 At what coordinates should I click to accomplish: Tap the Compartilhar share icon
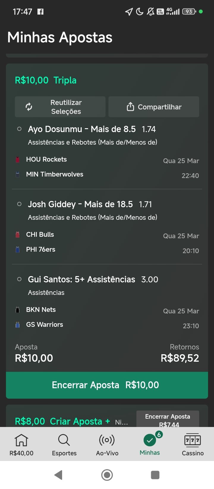(x=130, y=107)
